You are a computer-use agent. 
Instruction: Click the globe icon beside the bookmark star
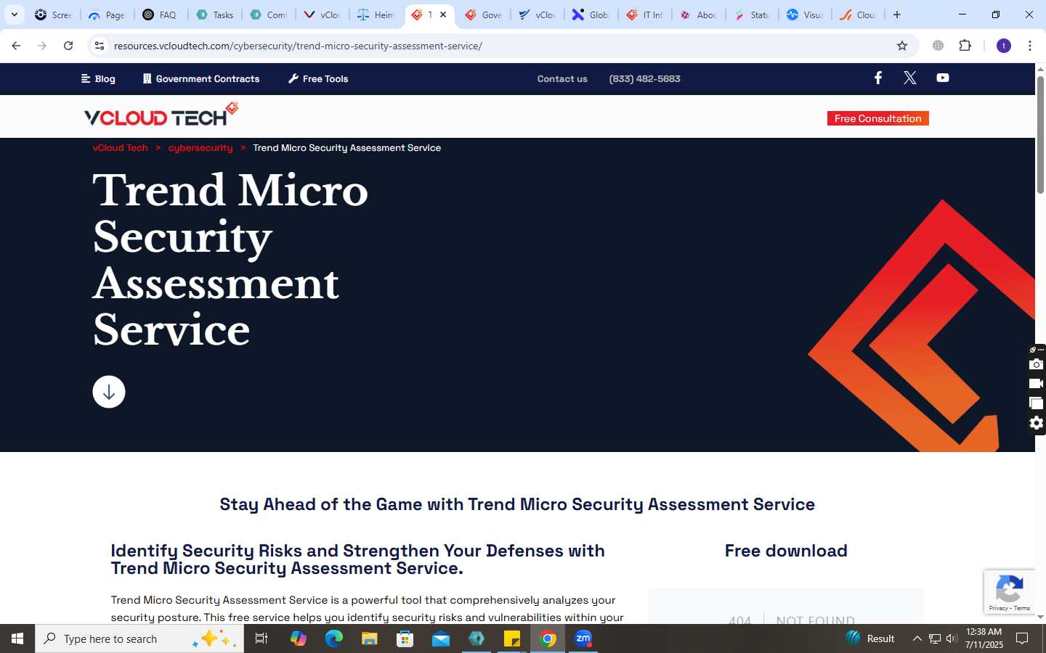tap(938, 46)
